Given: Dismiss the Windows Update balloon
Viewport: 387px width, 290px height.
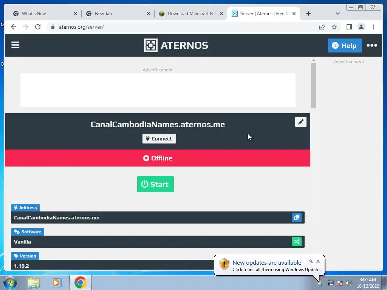Looking at the screenshot, I should point(318,261).
